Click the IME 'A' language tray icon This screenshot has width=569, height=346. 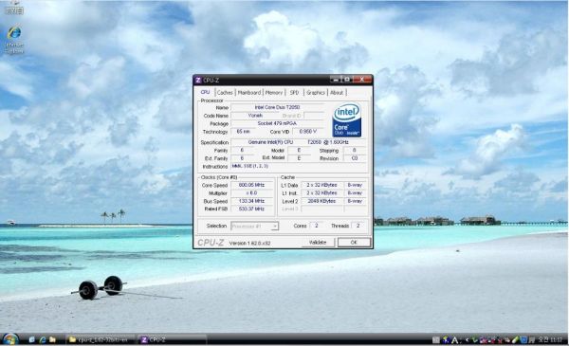click(x=454, y=340)
